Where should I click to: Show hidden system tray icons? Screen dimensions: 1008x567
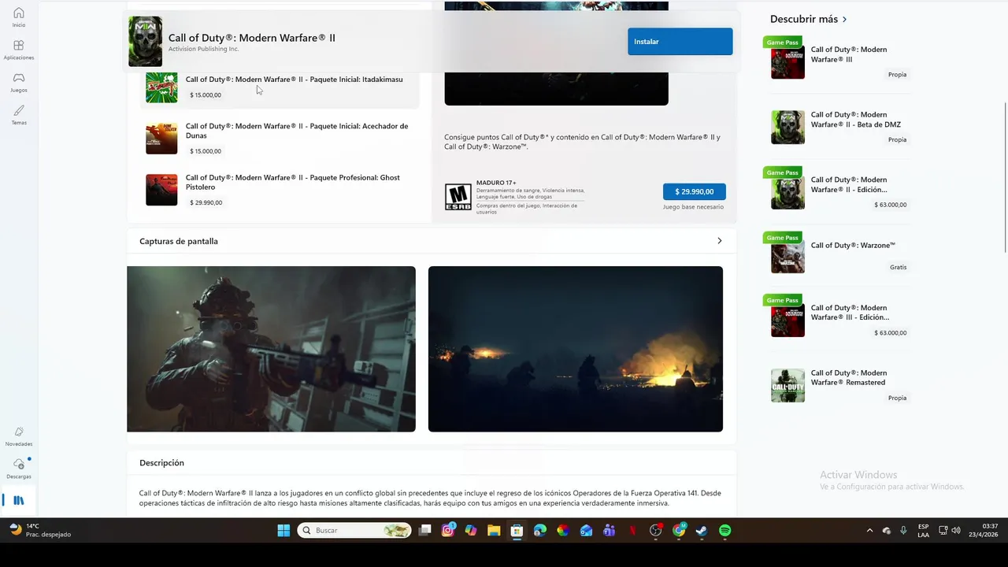coord(869,531)
